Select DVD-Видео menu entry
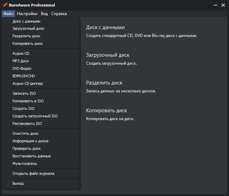The width and height of the screenshot is (229, 196). click(22, 69)
